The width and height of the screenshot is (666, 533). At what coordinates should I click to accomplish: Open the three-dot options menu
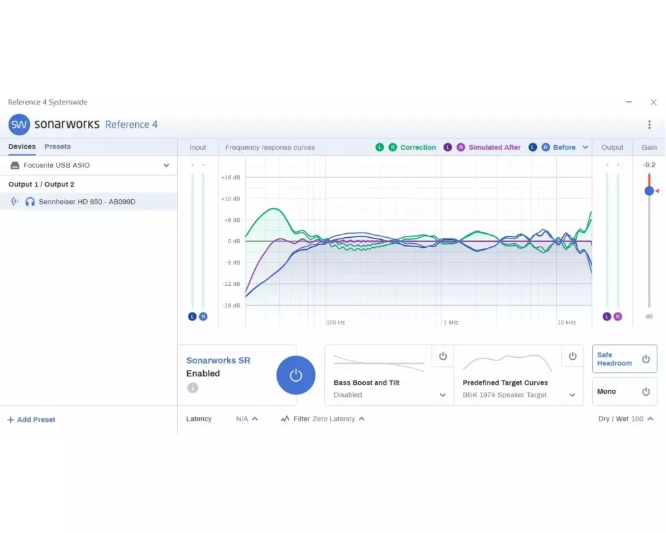[649, 125]
